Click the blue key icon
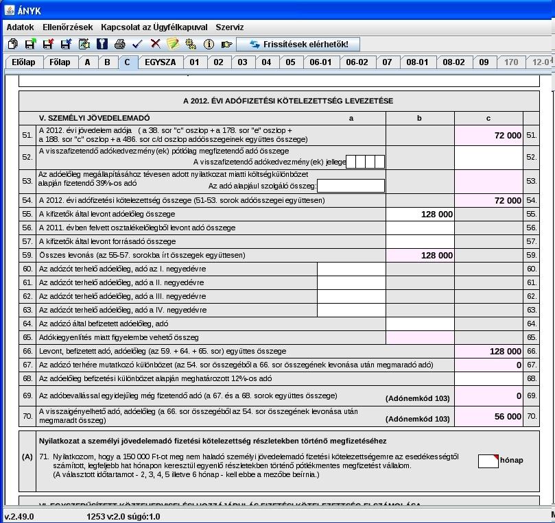Image resolution: width=555 pixels, height=523 pixels. [x=102, y=44]
